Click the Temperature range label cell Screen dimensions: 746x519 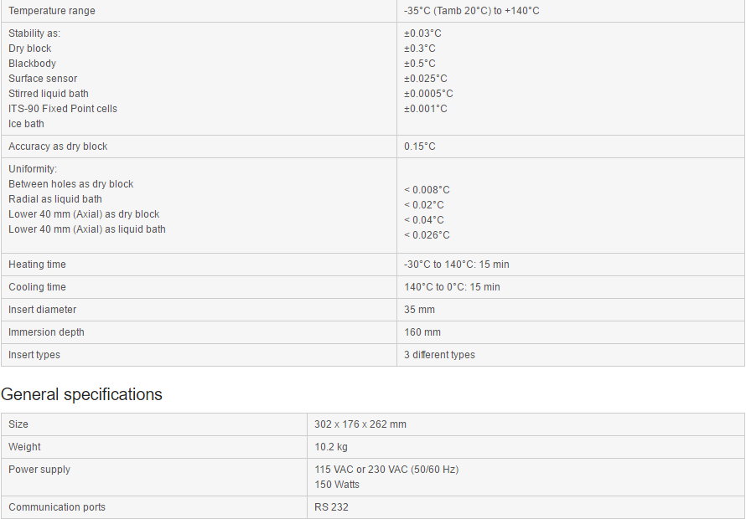[52, 11]
